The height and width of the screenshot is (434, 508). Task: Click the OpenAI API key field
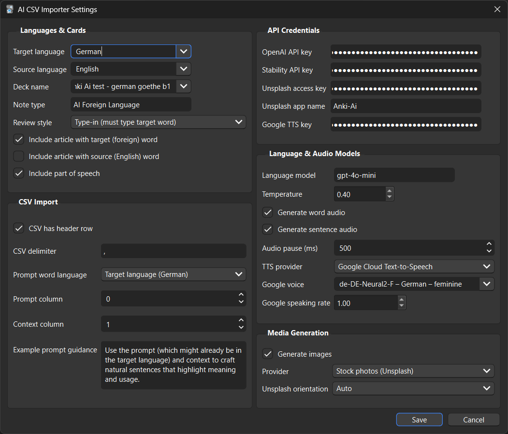click(406, 52)
